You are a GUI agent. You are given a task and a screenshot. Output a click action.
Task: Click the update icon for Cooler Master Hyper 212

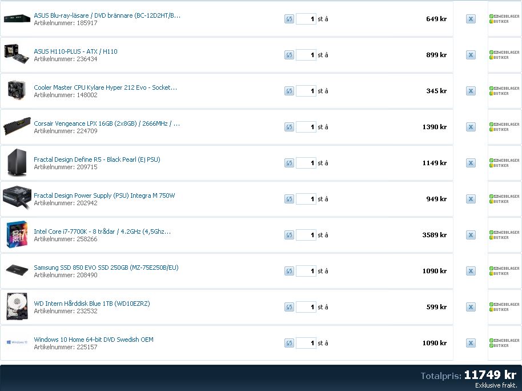289,91
